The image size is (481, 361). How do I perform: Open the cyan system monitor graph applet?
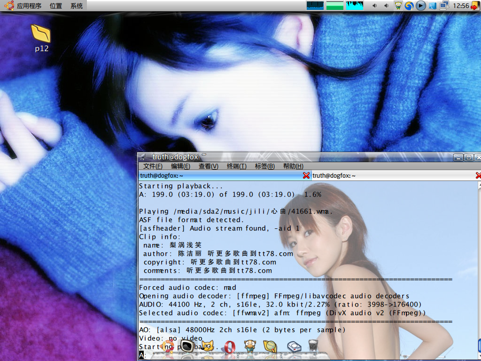(354, 6)
